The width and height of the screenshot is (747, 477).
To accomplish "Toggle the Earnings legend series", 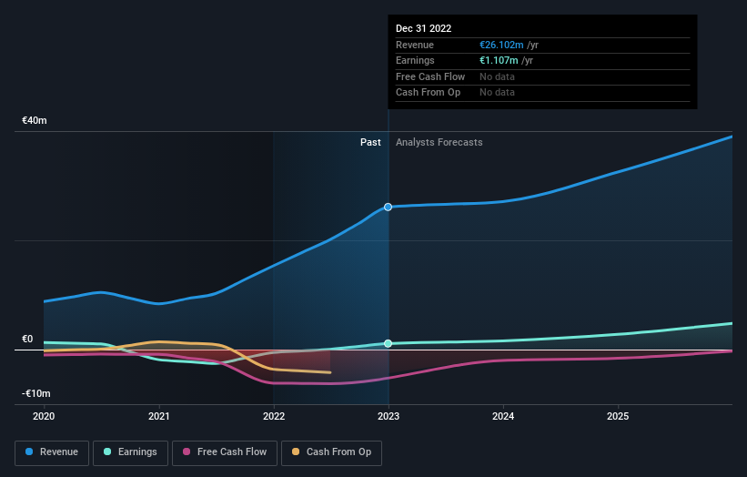I will 130,452.
